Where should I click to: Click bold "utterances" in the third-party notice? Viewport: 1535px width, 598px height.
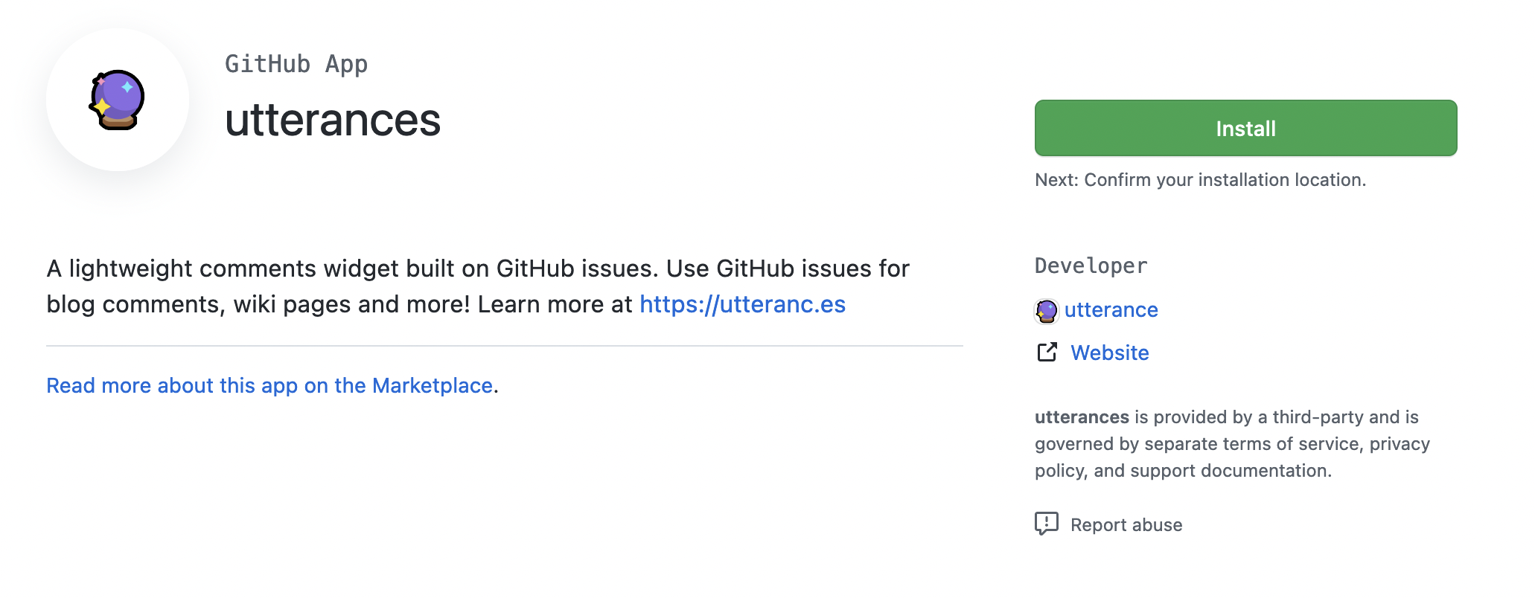pyautogui.click(x=1082, y=417)
